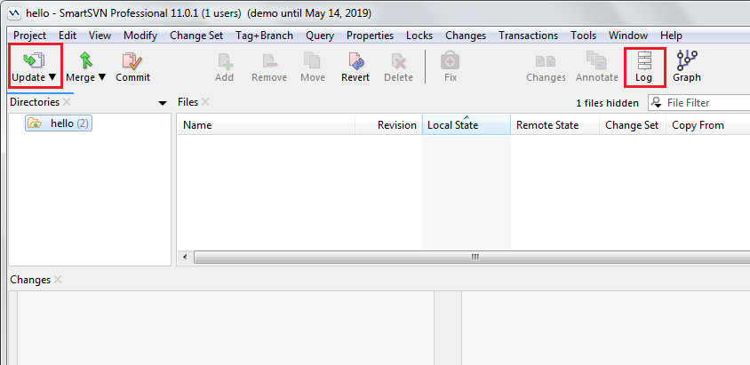Click the Add file icon
The width and height of the screenshot is (750, 365).
tap(225, 60)
